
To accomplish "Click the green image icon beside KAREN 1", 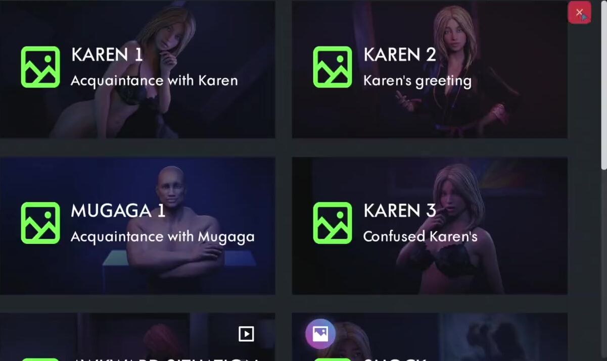I will 40,67.
